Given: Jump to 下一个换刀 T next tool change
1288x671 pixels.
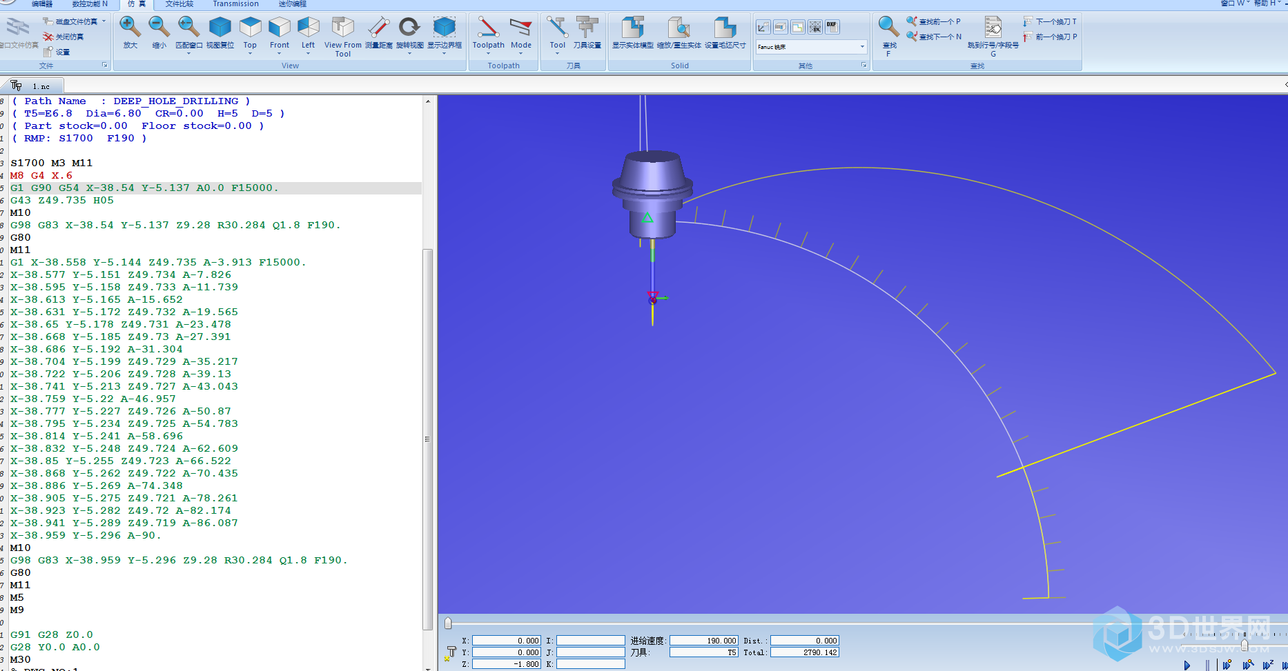Looking at the screenshot, I should [x=1049, y=21].
